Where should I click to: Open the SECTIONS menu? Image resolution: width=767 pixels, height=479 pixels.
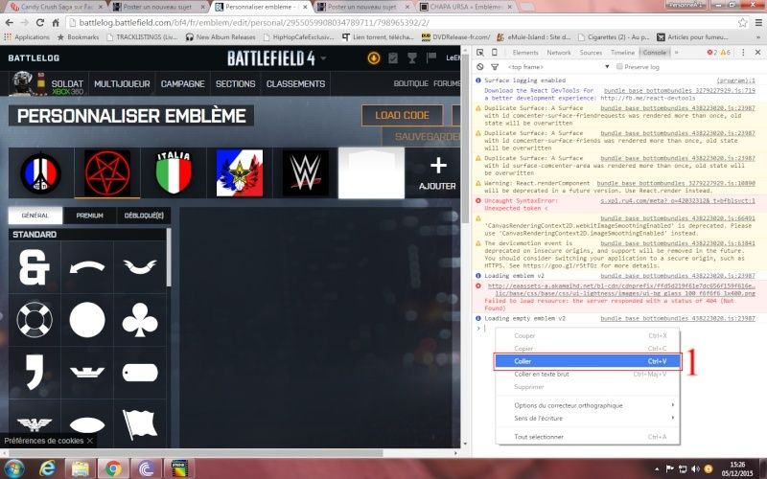coord(235,83)
